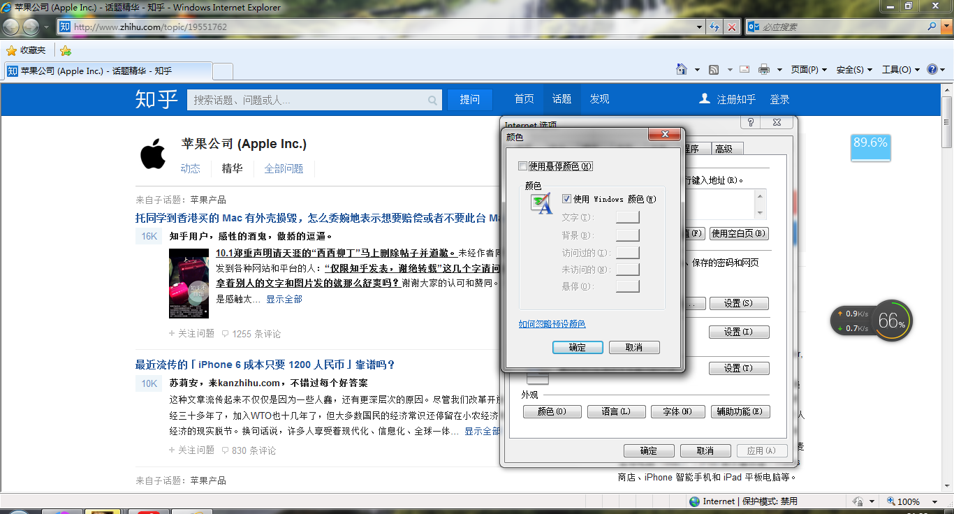
Task: Go back with the browser Back arrow
Action: (x=10, y=27)
